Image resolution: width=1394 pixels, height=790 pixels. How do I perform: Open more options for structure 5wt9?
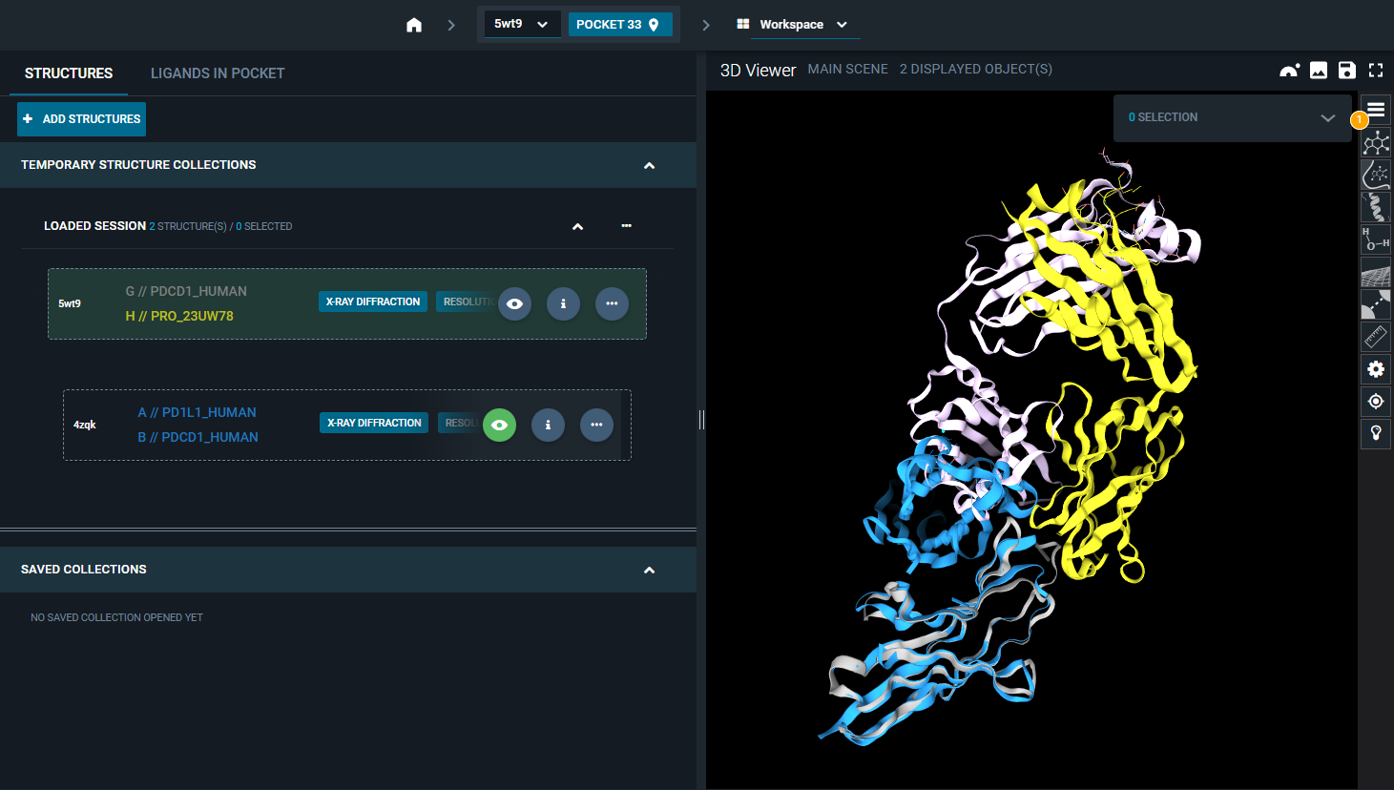click(x=612, y=303)
